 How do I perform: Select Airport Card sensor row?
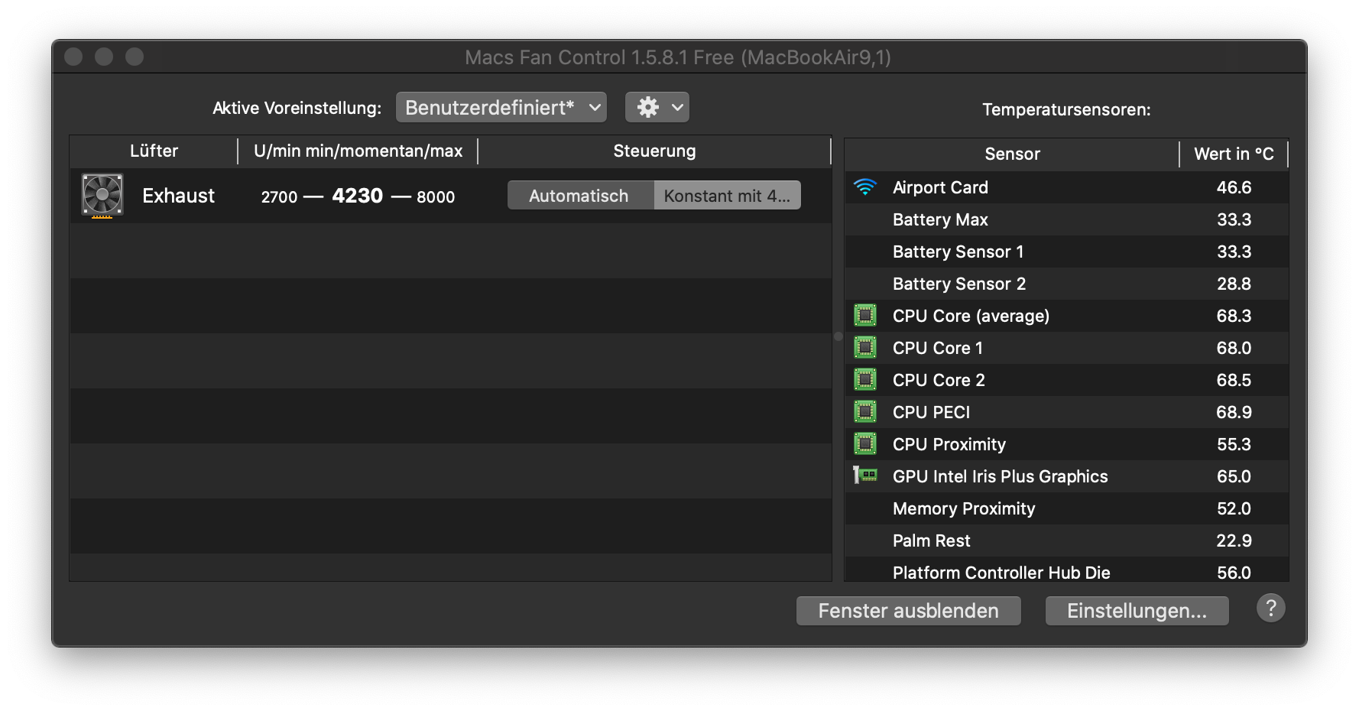tap(1066, 187)
